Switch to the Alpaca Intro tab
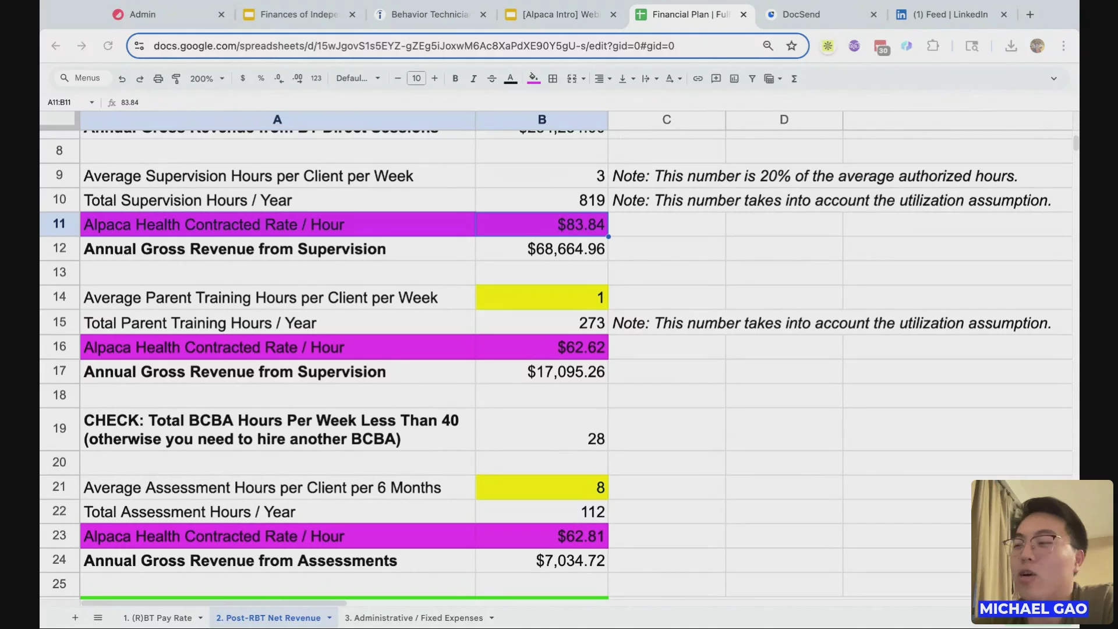 (x=560, y=15)
